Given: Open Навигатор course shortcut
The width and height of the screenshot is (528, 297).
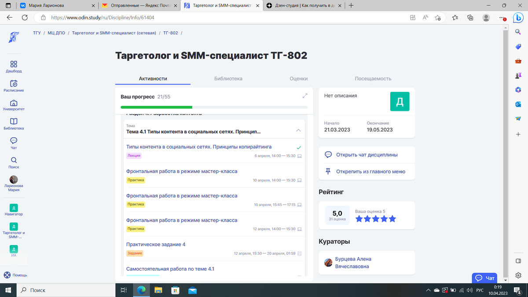Looking at the screenshot, I should [14, 208].
